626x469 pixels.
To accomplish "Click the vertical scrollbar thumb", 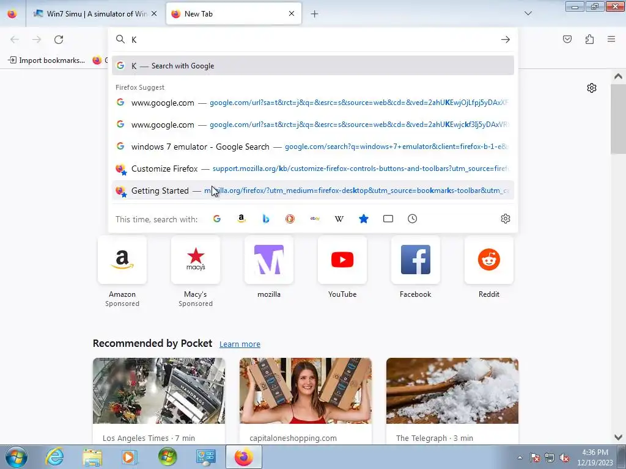I will (618, 119).
